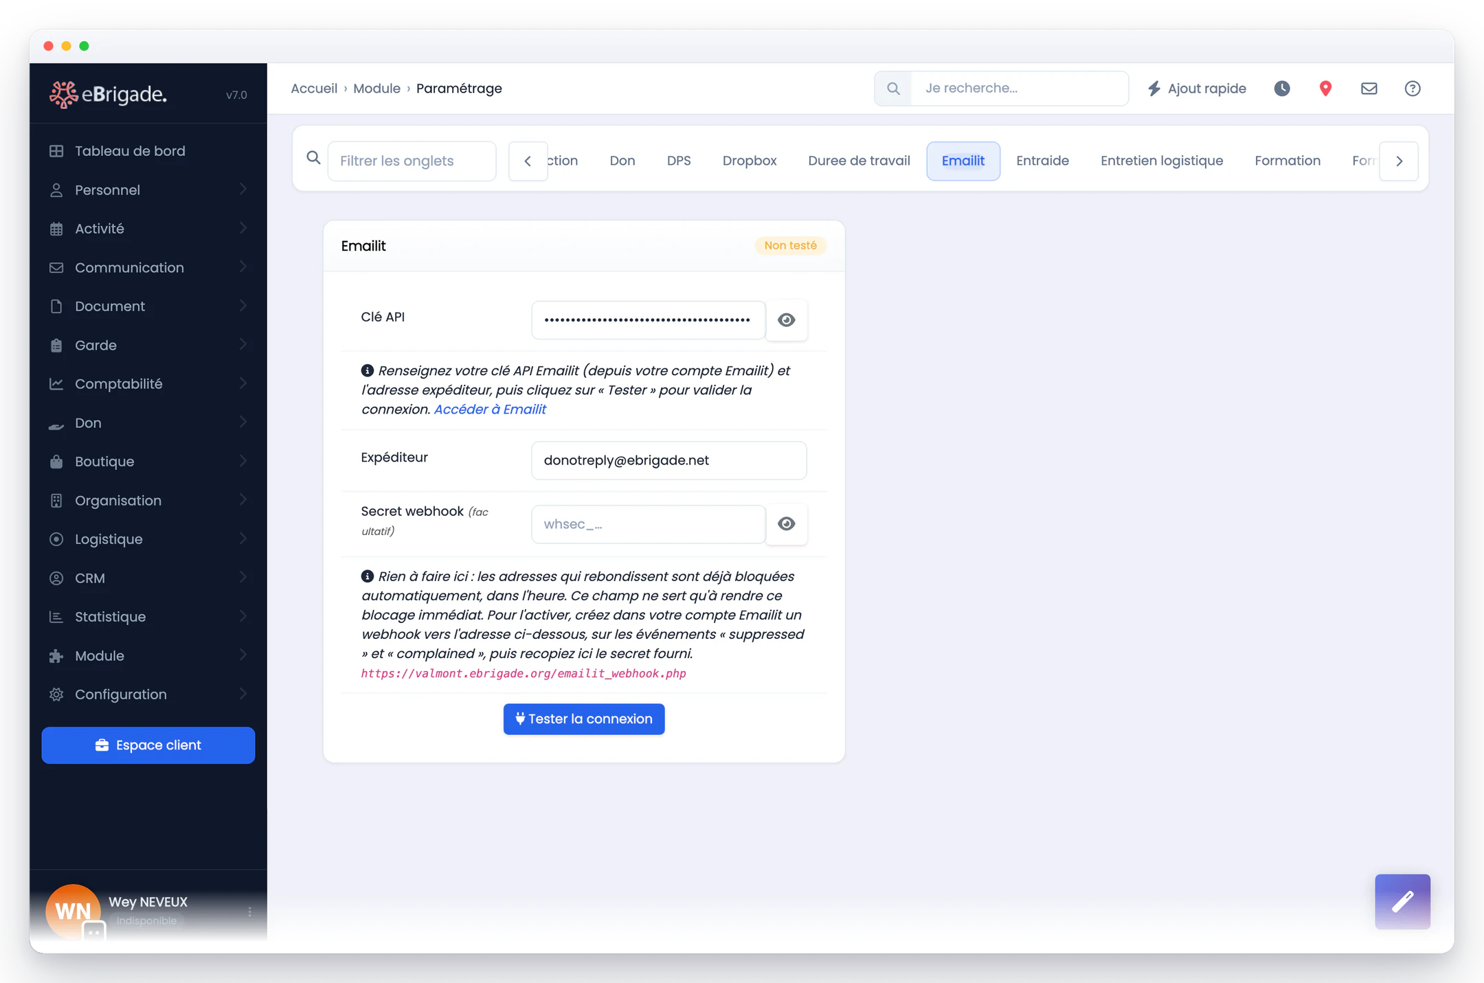Click the Clé API password field

(649, 320)
